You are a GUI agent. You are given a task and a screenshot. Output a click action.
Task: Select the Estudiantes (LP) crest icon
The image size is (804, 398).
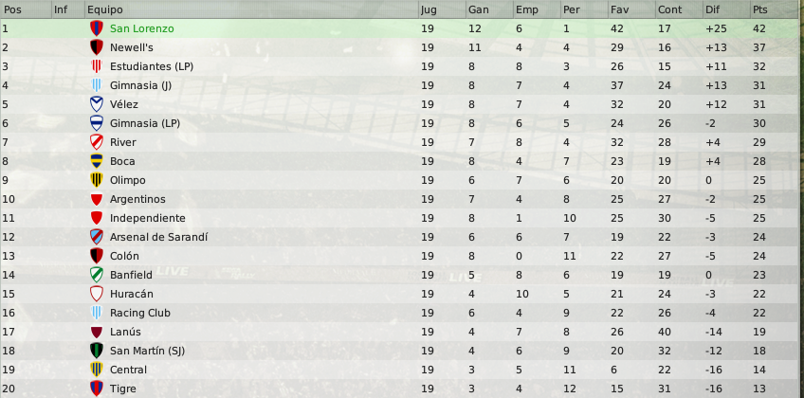tap(96, 66)
